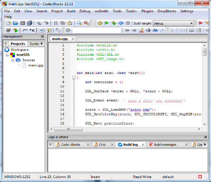The height and width of the screenshot is (182, 211).
Task: Show previous Management tabs with left arrow
Action: pyautogui.click(x=6, y=44)
